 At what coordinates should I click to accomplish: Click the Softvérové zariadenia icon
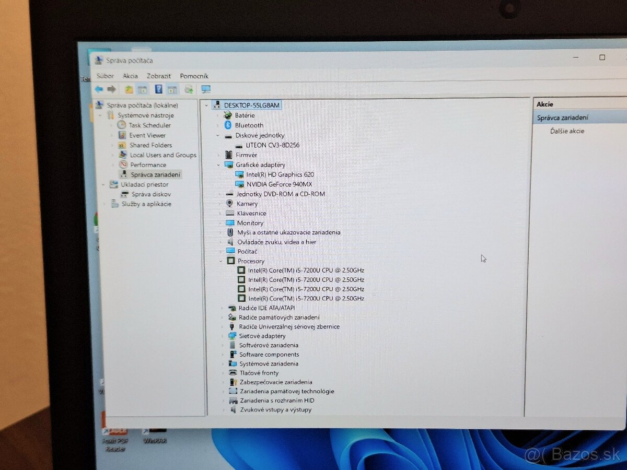click(233, 345)
